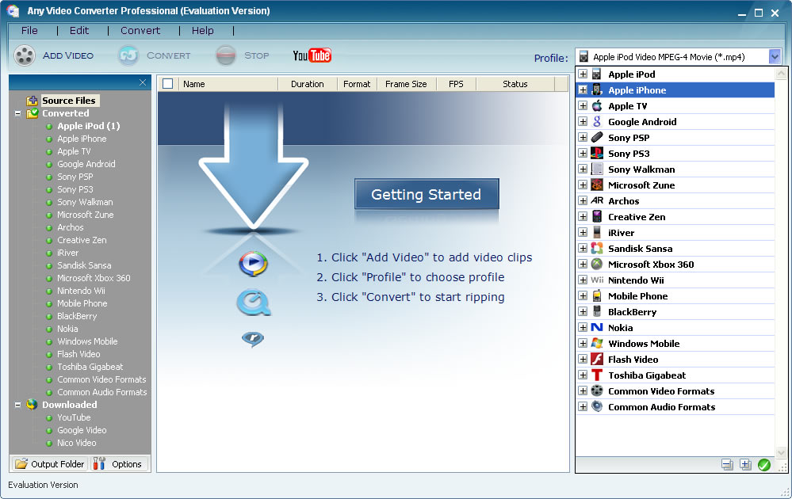
Task: Click the profile list scroll-down arrow
Action: 781,452
